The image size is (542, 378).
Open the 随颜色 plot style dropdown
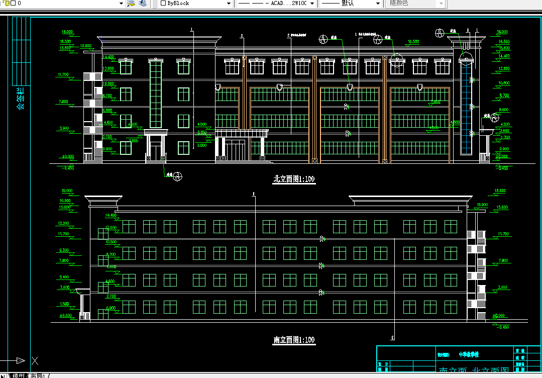click(441, 4)
